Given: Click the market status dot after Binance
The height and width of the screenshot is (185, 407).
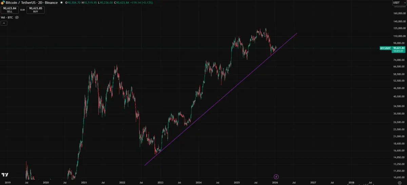Looking at the screenshot, I should tap(61, 3).
